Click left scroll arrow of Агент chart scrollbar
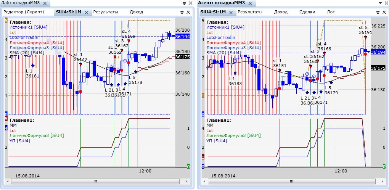Viewport: 389px width, 190px height. tap(205, 181)
